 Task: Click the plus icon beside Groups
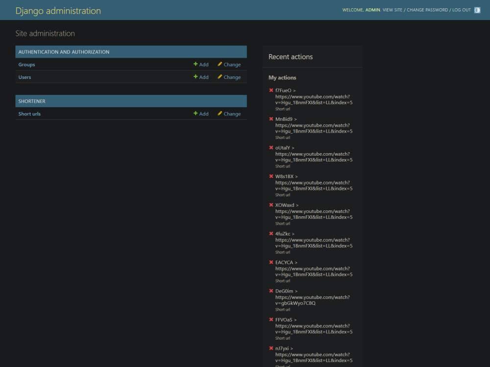(196, 64)
